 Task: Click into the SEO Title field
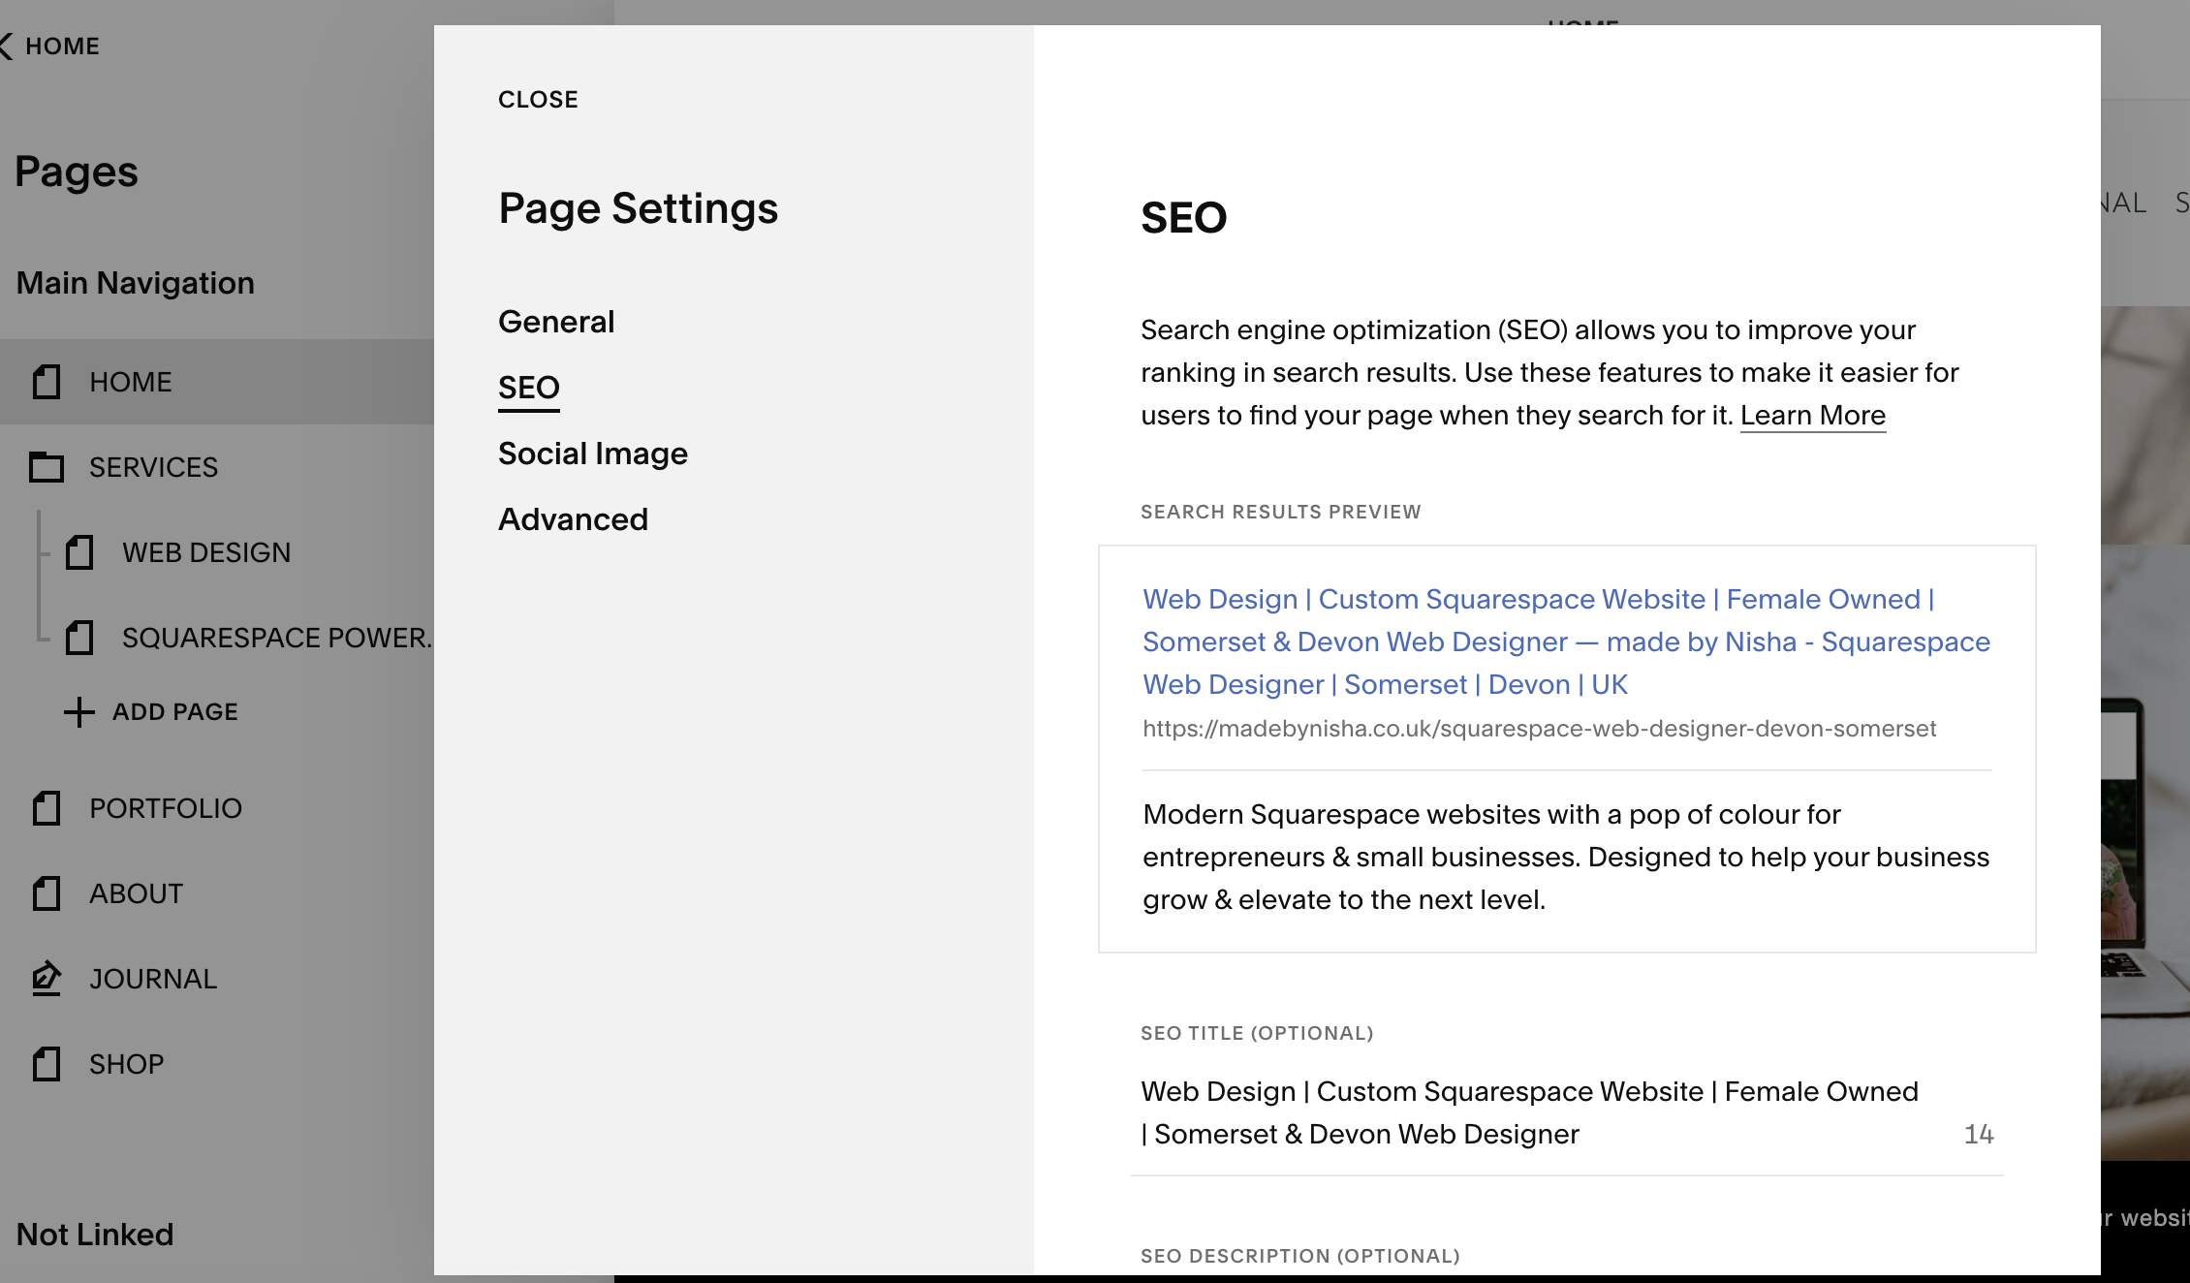pos(1528,1112)
